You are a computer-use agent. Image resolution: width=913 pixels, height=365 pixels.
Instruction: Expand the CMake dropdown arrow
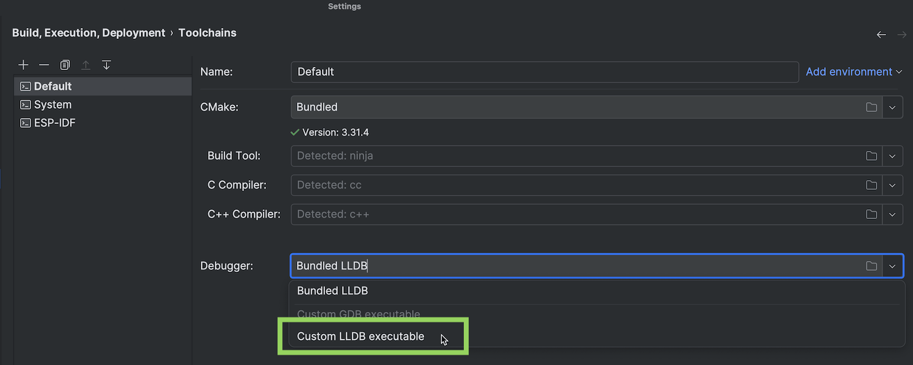tap(892, 107)
